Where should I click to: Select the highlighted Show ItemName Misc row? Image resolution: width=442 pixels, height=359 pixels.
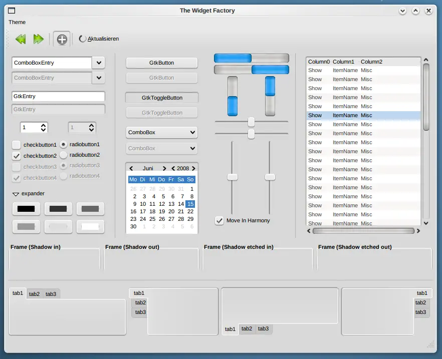coord(363,116)
